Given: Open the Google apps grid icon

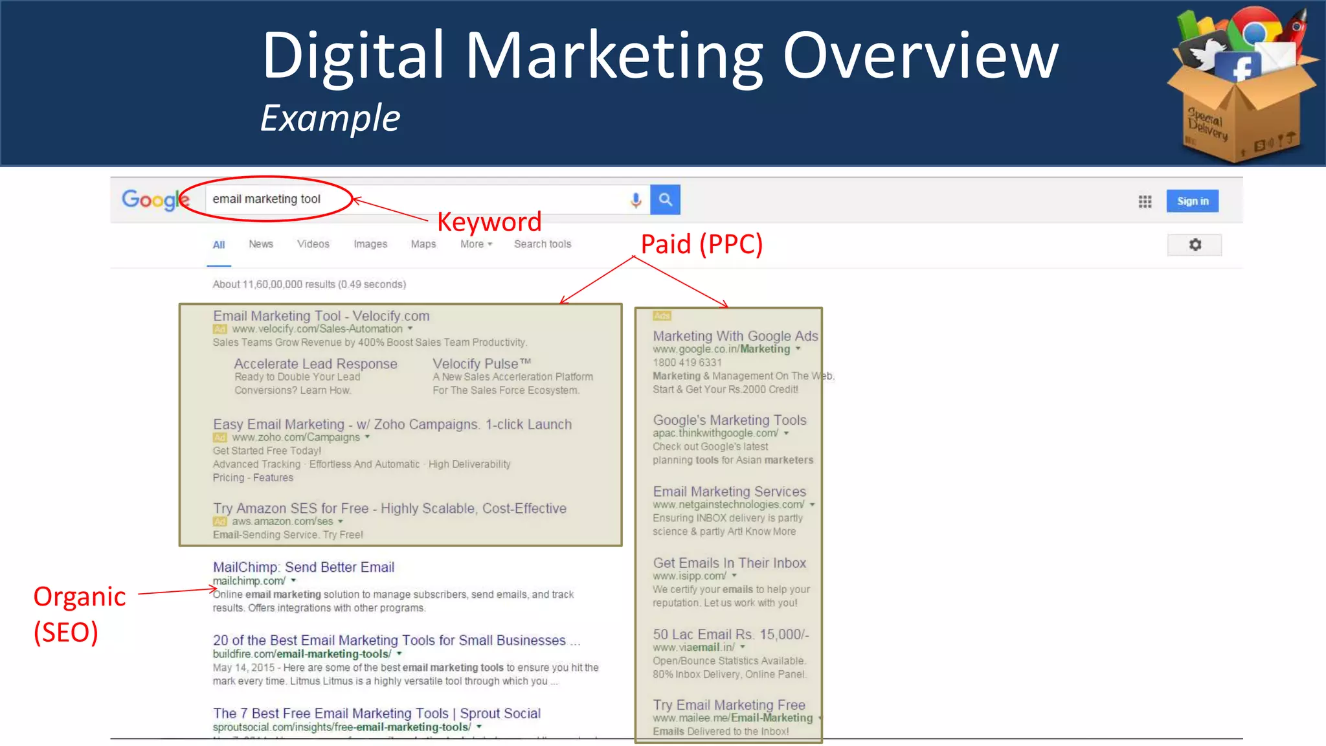Looking at the screenshot, I should (1145, 201).
